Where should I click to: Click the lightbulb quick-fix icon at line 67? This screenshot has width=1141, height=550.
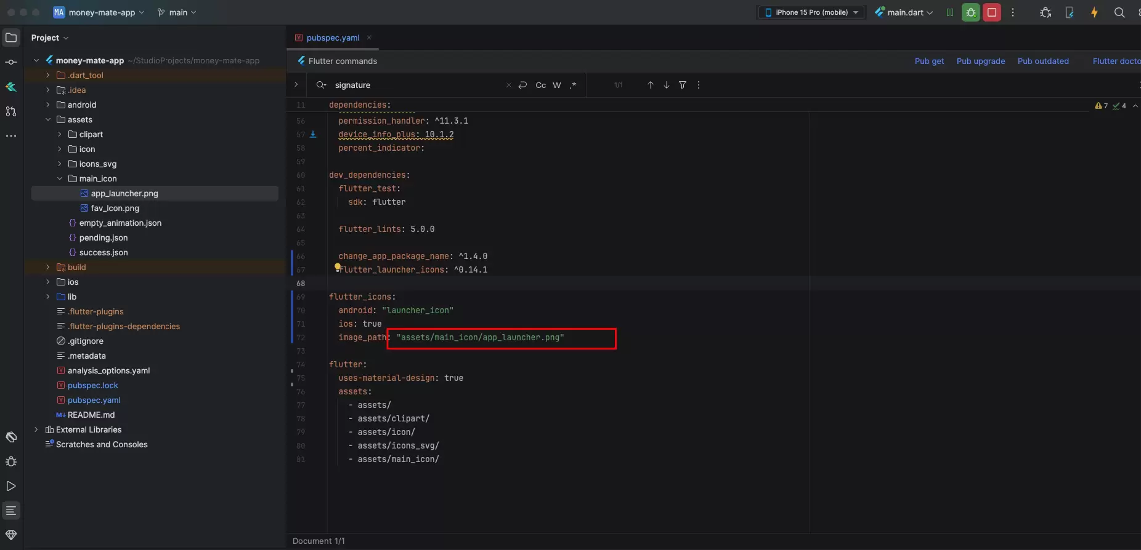point(338,266)
